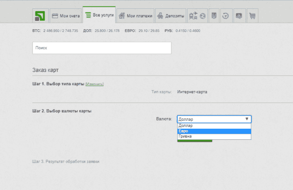293x190 pixels.
Task: Click the box-shaped icon before the cart
Action: point(240,16)
